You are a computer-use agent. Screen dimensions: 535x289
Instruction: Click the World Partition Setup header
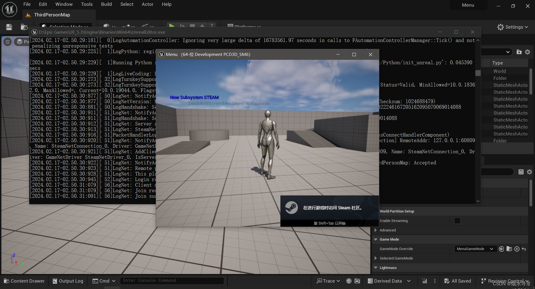(397, 211)
